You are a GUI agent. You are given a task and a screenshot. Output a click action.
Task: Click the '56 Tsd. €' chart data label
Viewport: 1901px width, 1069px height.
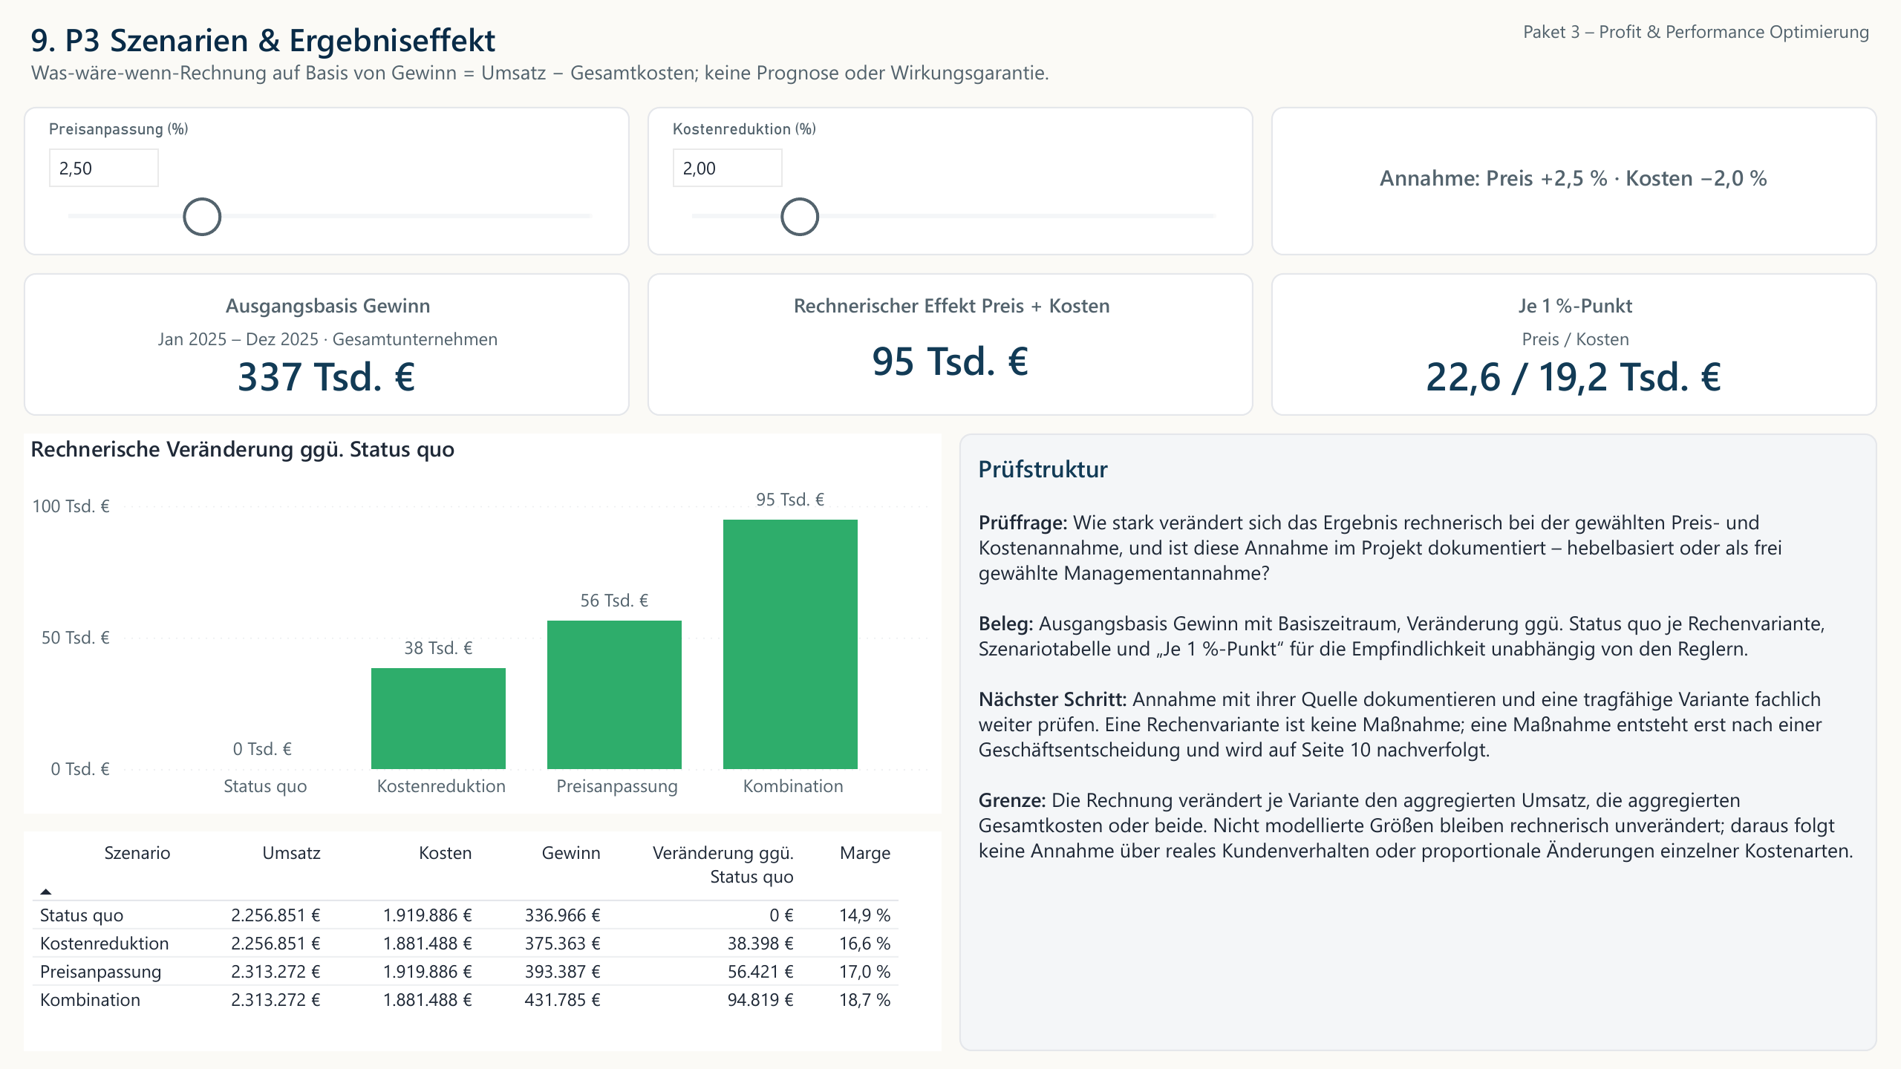(614, 601)
